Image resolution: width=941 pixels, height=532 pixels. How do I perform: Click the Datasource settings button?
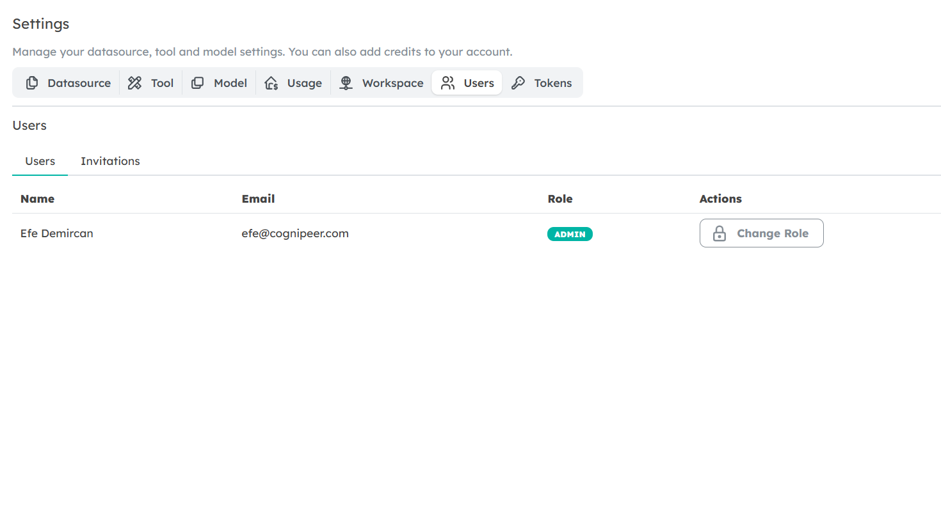[x=66, y=82]
